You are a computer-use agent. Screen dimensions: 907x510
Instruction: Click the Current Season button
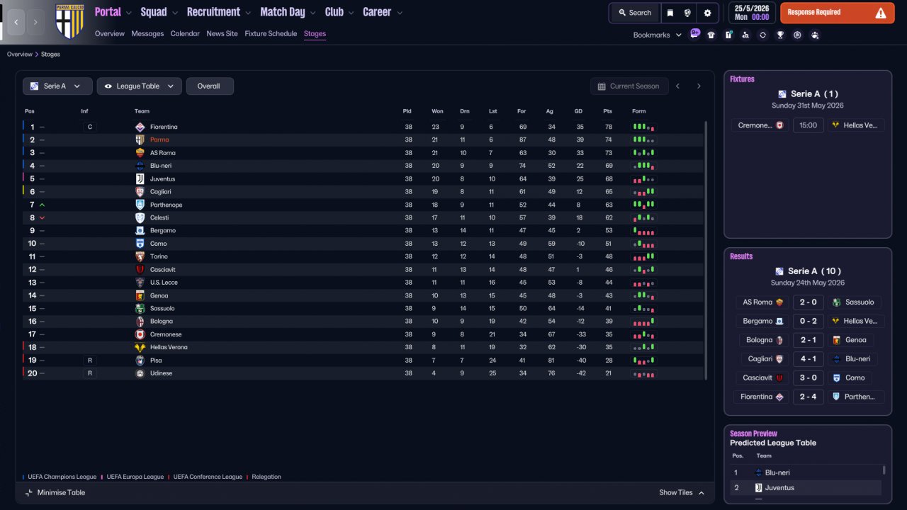[x=629, y=86]
